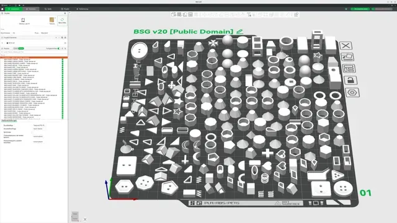Click Auto orient icon in viewport toolbar
The height and width of the screenshot is (223, 397).
(185, 14)
